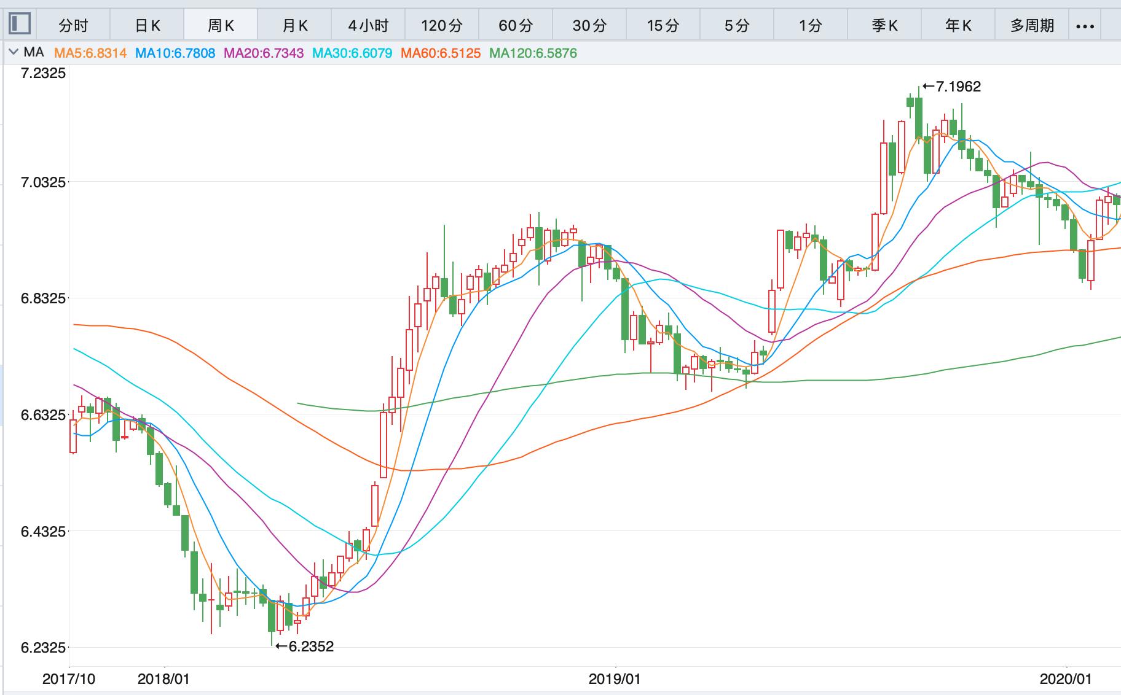Collapse the MA indicator chevron
The image size is (1121, 695).
pyautogui.click(x=12, y=53)
